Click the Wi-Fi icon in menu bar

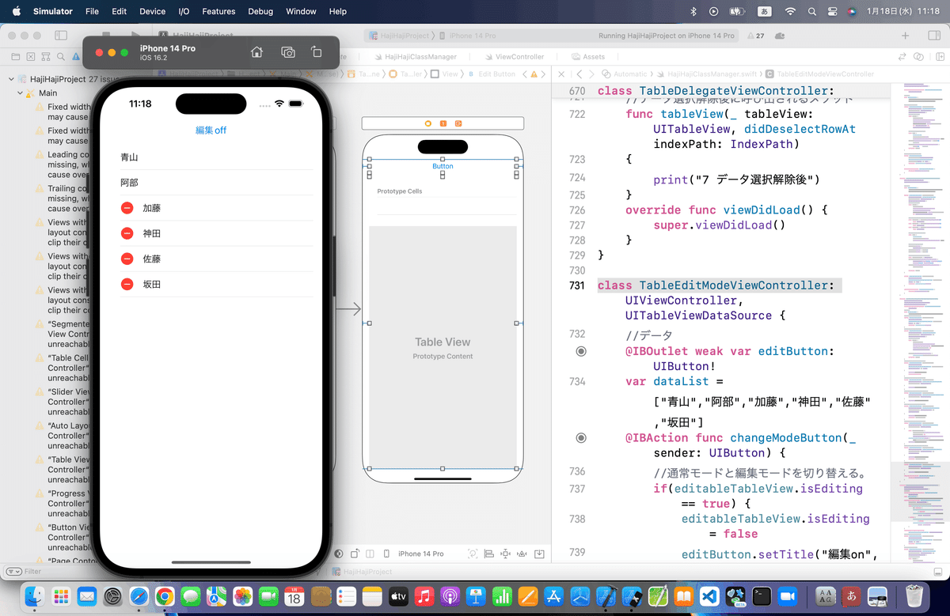point(790,11)
